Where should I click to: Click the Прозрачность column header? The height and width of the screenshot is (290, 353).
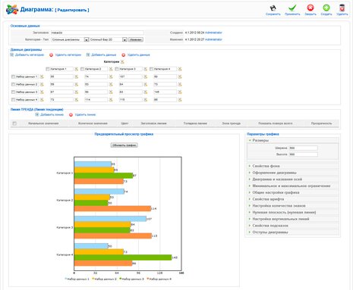click(321, 123)
